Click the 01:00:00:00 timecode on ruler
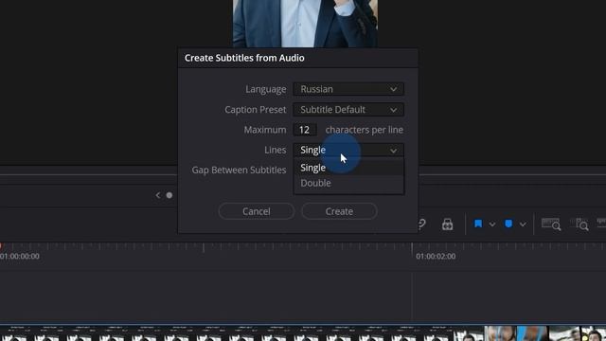Image resolution: width=606 pixels, height=341 pixels. tap(19, 256)
